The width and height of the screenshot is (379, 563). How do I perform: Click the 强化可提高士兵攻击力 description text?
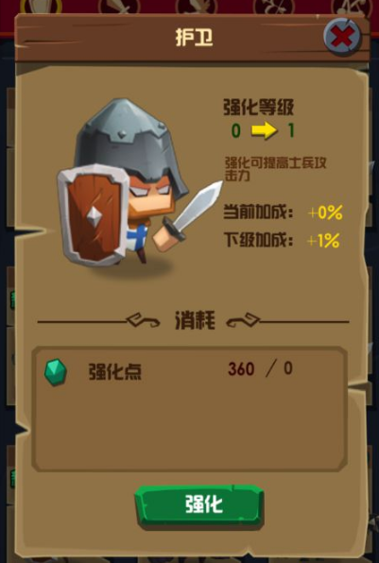276,169
